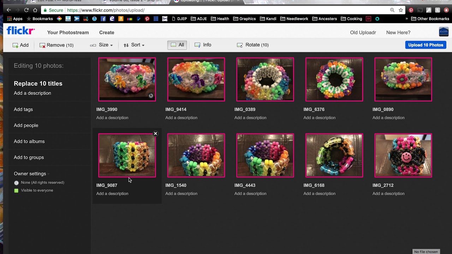The height and width of the screenshot is (254, 452).
Task: Select the IMG_3990 thumbnail
Action: (127, 79)
